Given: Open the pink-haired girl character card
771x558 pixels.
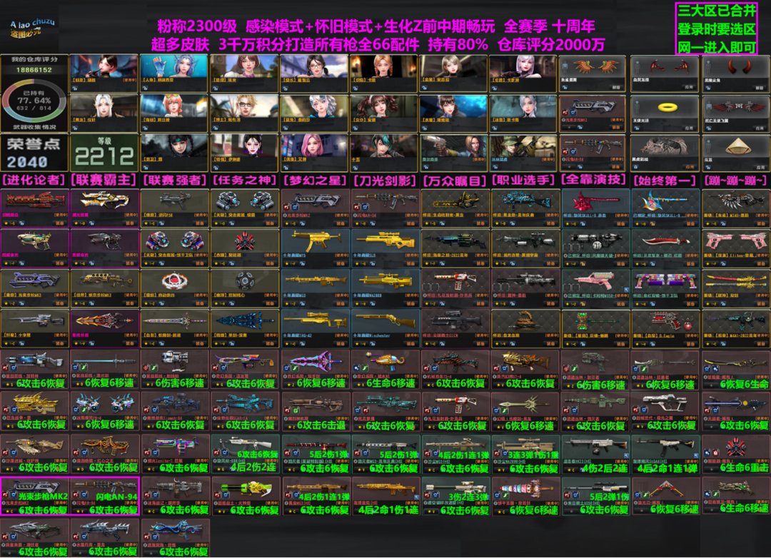Looking at the screenshot, I should (x=313, y=153).
